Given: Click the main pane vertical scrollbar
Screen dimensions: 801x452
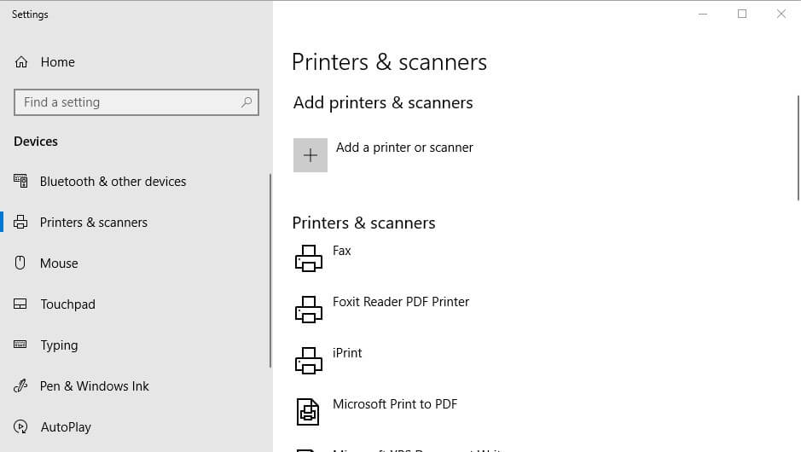Looking at the screenshot, I should click(x=798, y=148).
